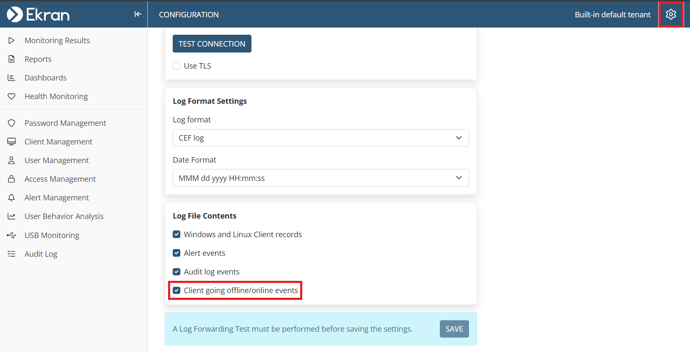690x352 pixels.
Task: Click the Built-in default tenant label
Action: click(x=612, y=15)
